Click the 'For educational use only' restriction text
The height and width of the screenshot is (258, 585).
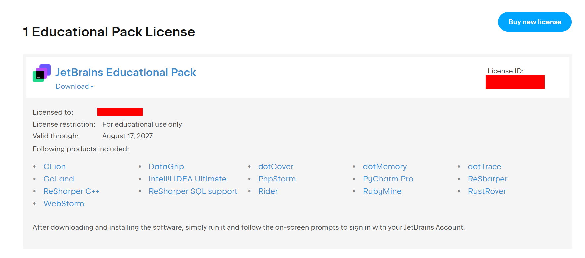pos(142,124)
